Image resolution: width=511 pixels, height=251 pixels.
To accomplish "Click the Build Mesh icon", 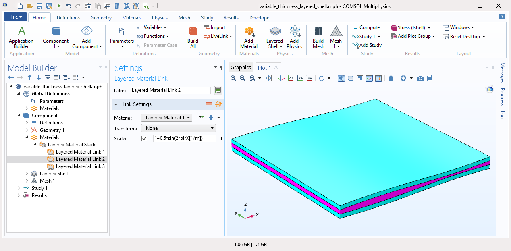I will tap(318, 37).
